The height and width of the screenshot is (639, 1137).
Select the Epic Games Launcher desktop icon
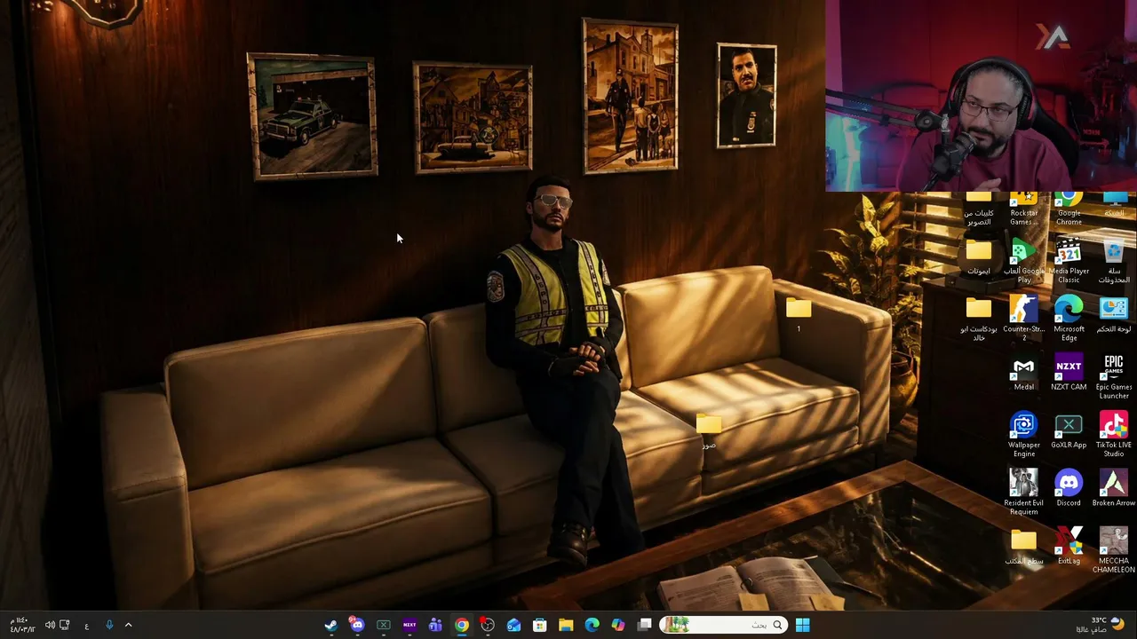pyautogui.click(x=1113, y=377)
